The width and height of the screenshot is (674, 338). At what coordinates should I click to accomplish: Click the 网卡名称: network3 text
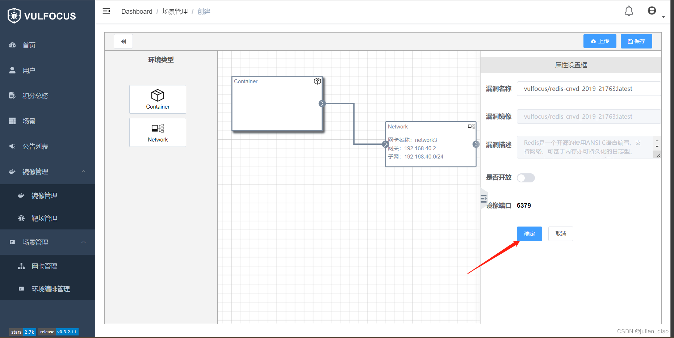click(413, 140)
